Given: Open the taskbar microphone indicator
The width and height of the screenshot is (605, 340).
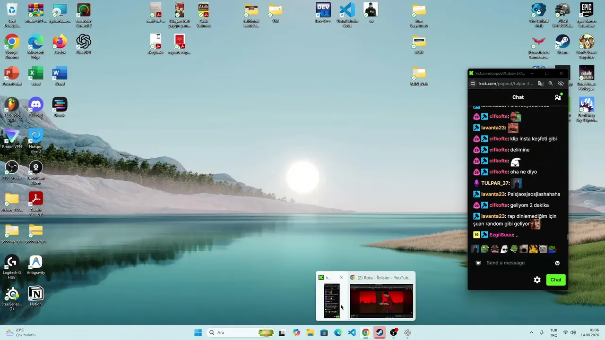Looking at the screenshot, I should (x=542, y=332).
